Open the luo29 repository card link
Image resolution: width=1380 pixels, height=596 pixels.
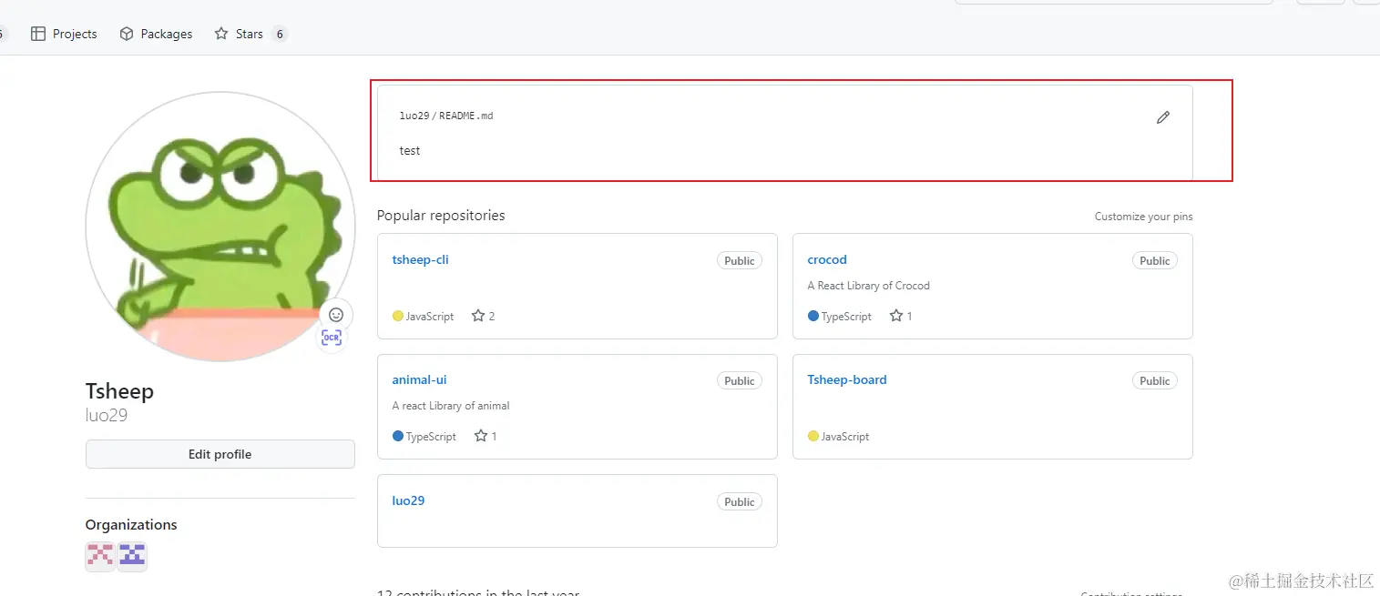click(x=408, y=500)
